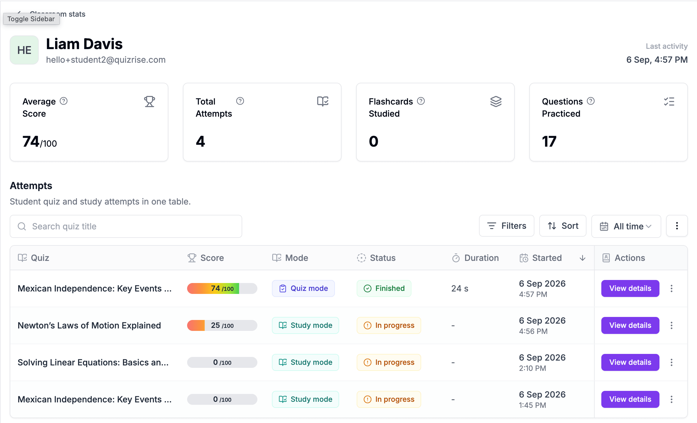Open the All time date range dropdown
697x423 pixels.
click(626, 226)
